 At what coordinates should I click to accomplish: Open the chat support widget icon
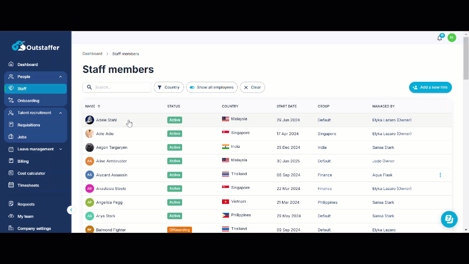pyautogui.click(x=449, y=219)
